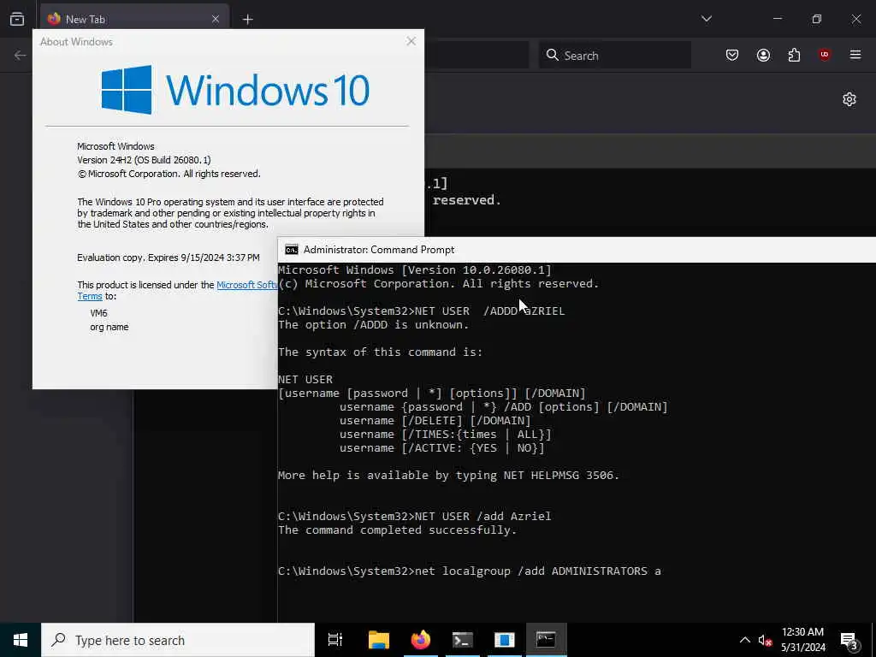Close the New Tab tab
876x657 pixels.
pyautogui.click(x=215, y=19)
